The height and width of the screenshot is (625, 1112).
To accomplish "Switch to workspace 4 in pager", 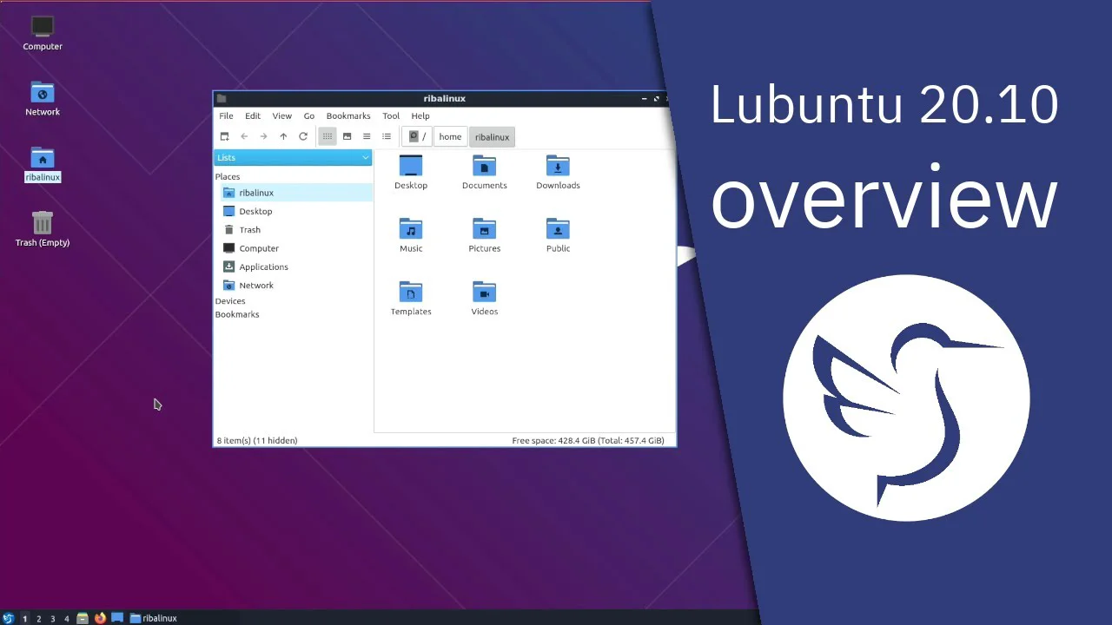I will [x=66, y=618].
